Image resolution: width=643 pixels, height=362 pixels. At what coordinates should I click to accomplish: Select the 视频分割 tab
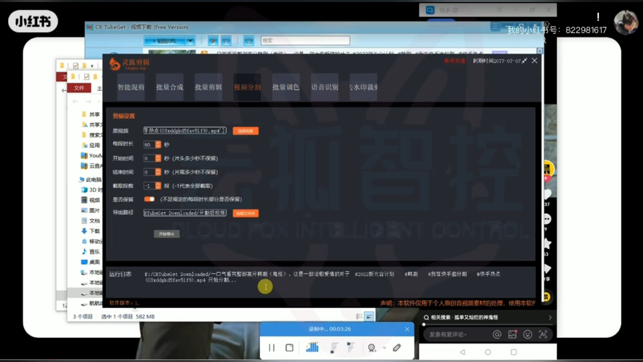tap(247, 87)
